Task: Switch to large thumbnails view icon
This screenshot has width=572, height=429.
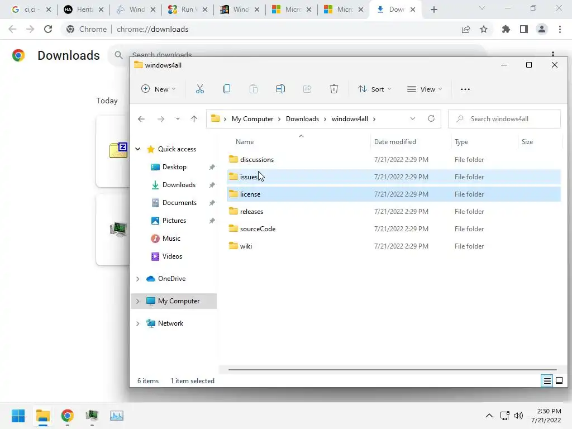Action: (559, 380)
